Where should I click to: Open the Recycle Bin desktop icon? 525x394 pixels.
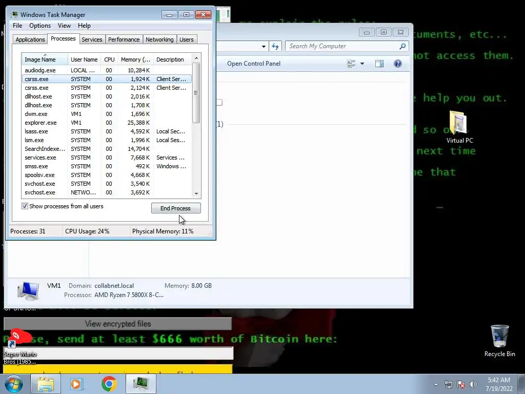499,341
